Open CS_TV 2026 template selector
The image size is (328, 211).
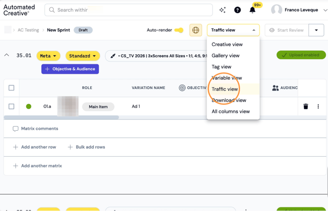(156, 56)
